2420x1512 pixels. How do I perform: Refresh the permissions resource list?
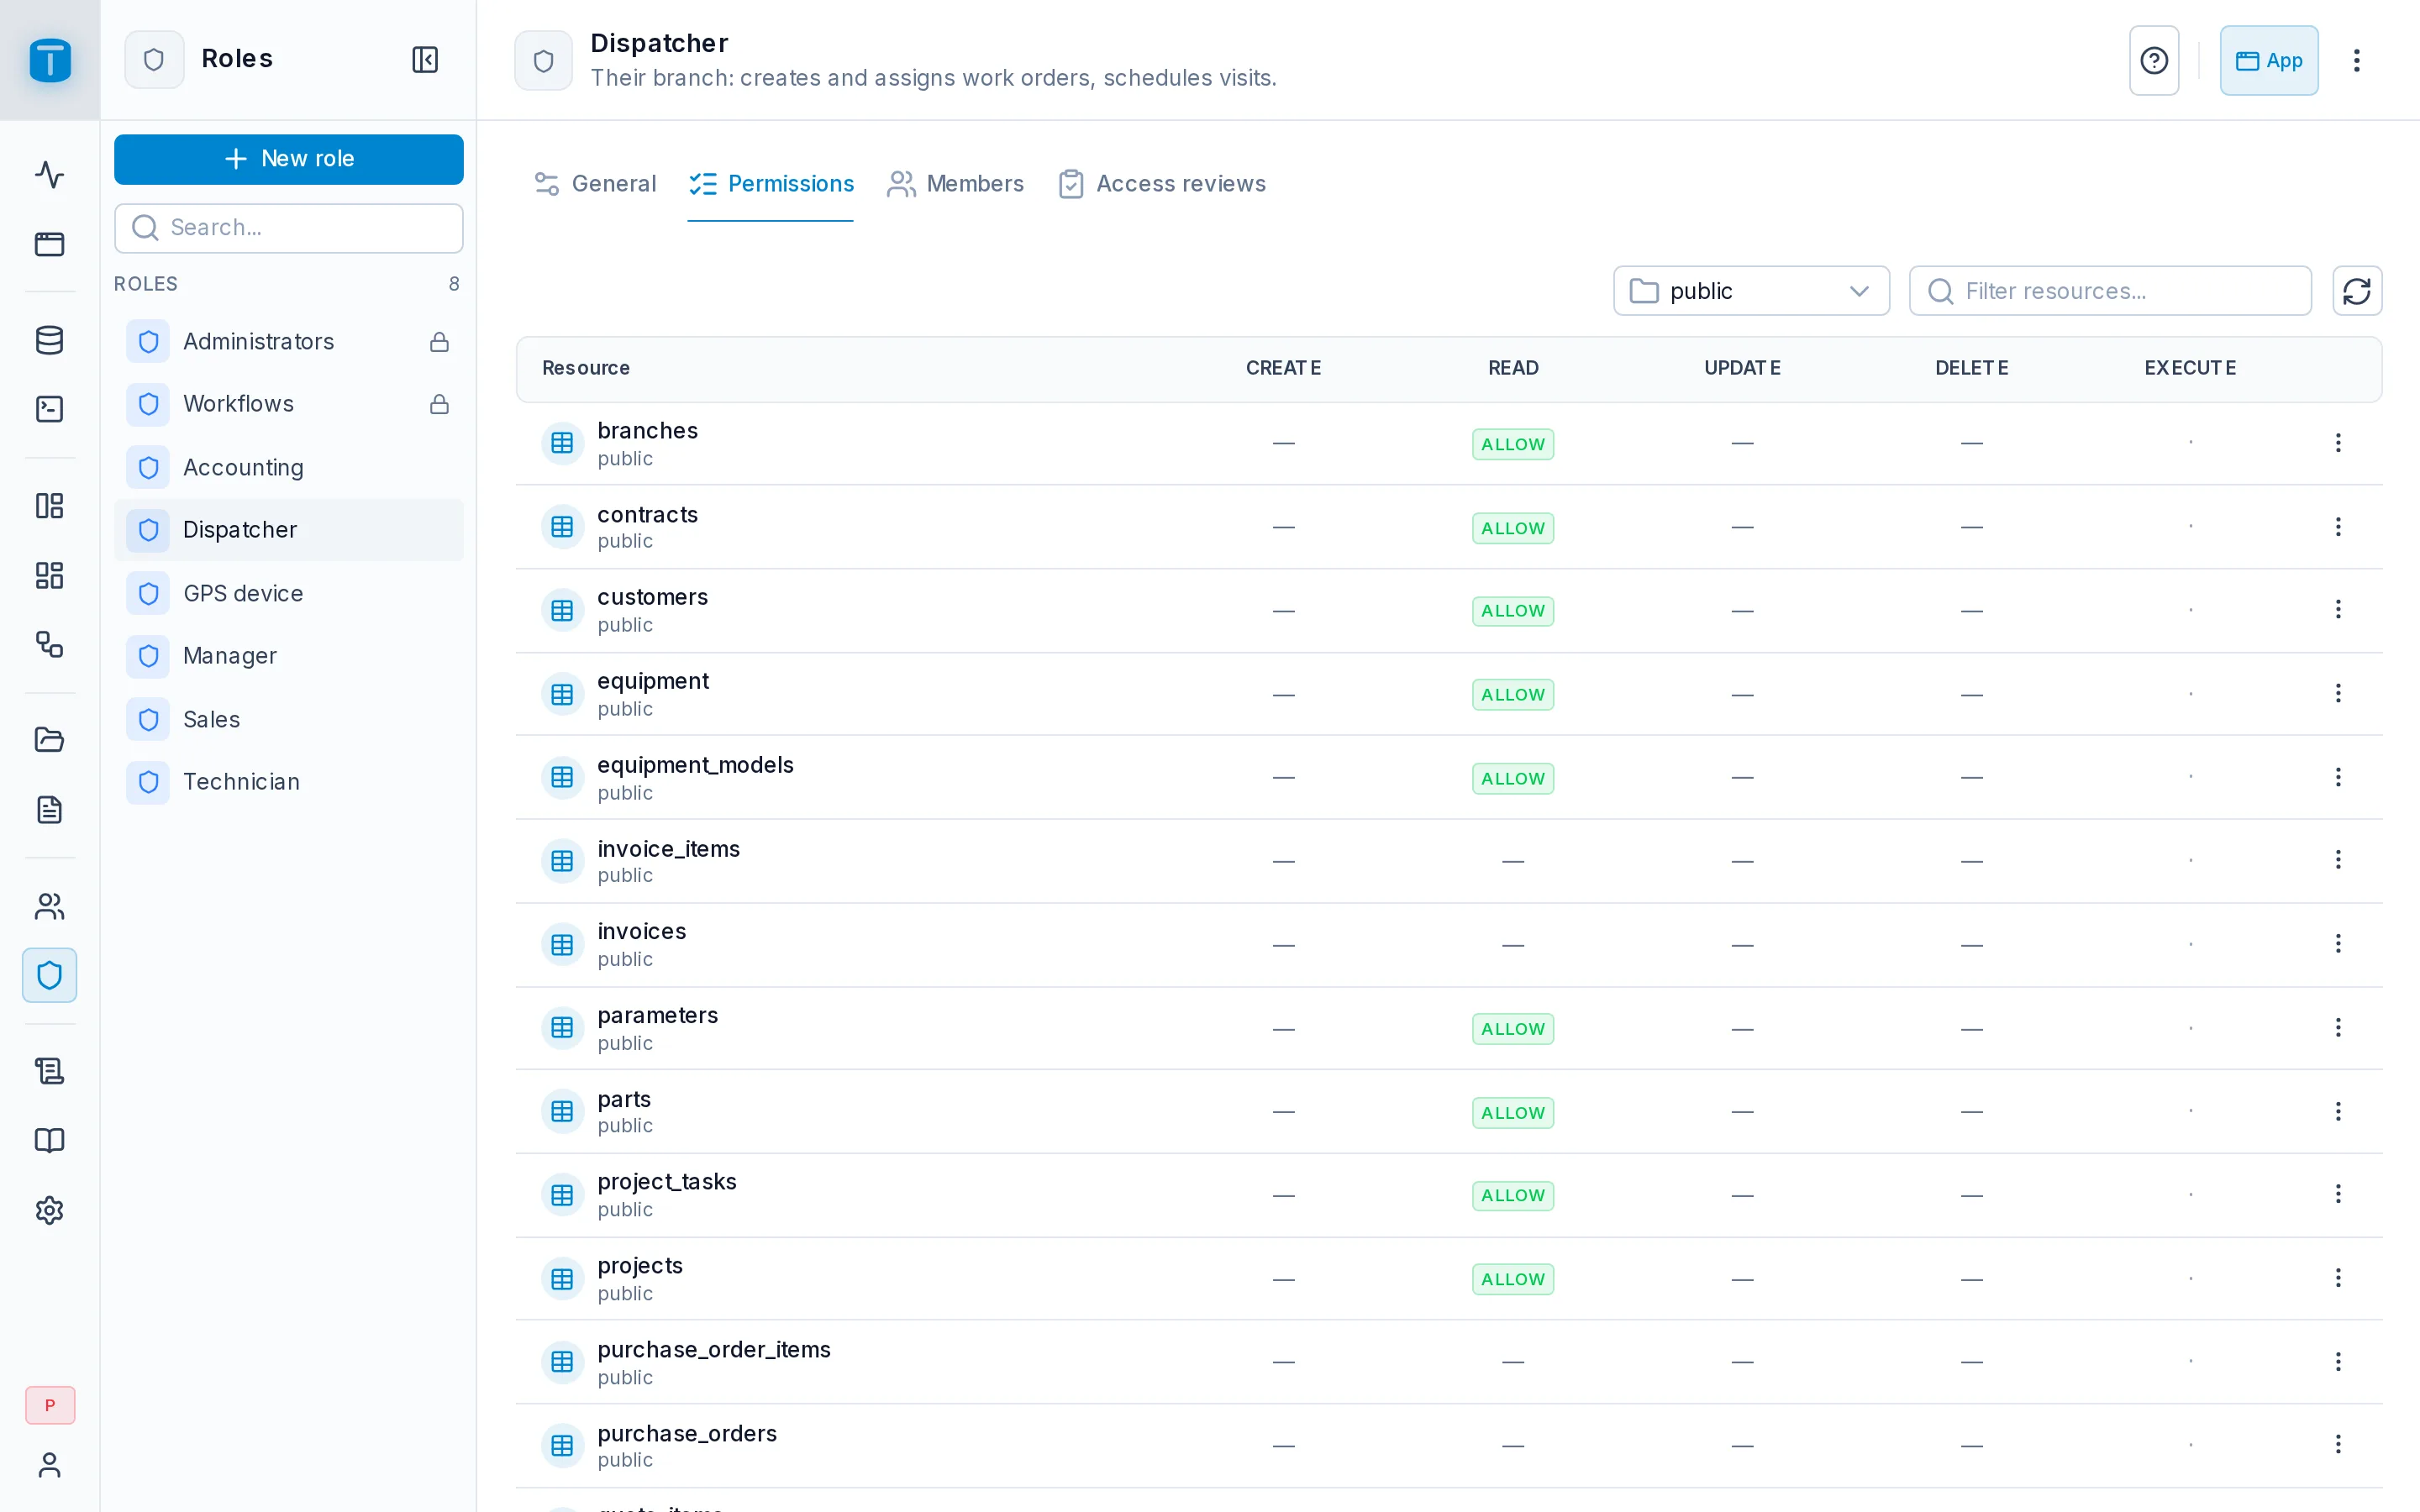coord(2357,291)
